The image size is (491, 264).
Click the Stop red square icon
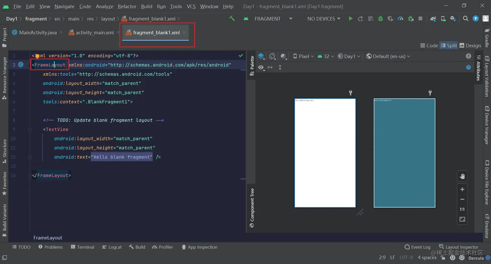point(420,19)
